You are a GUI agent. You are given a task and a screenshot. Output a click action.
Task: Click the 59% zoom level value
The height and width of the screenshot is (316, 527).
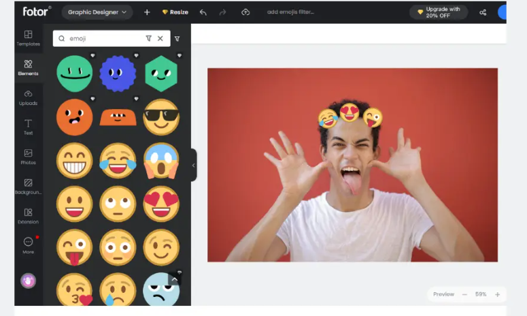[481, 294]
